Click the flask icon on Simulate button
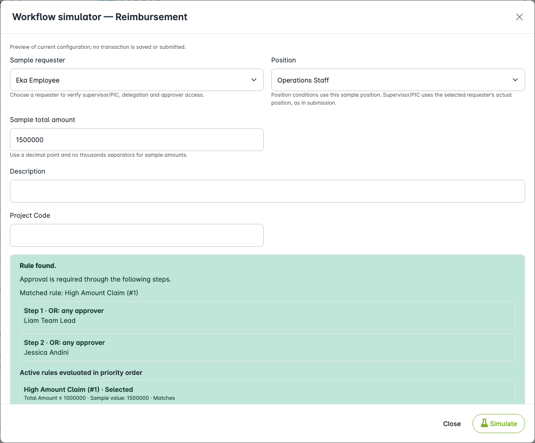 point(484,423)
